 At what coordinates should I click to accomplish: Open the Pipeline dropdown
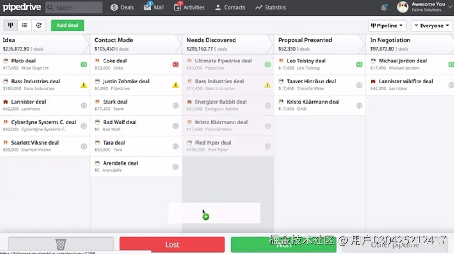[x=387, y=26]
